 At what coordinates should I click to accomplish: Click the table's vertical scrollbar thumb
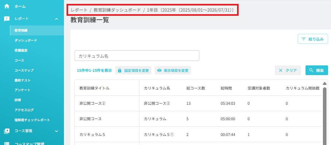click(325, 116)
